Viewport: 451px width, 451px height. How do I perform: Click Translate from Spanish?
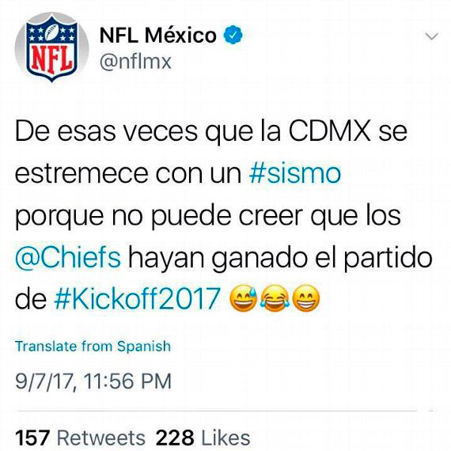click(93, 346)
